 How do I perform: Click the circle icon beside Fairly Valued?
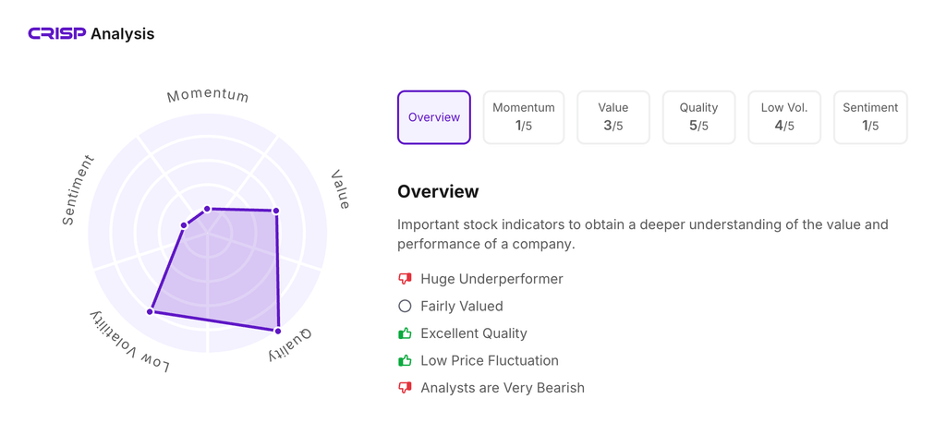coord(405,306)
